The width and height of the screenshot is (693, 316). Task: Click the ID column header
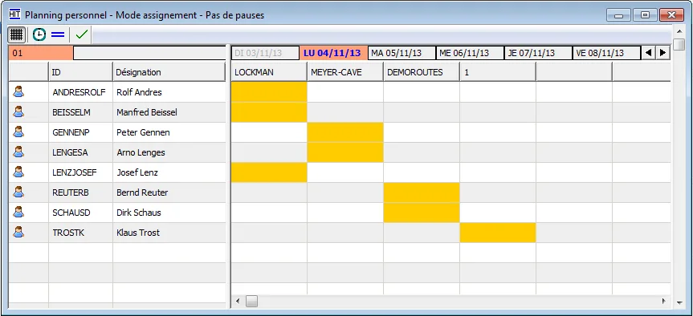coord(80,72)
